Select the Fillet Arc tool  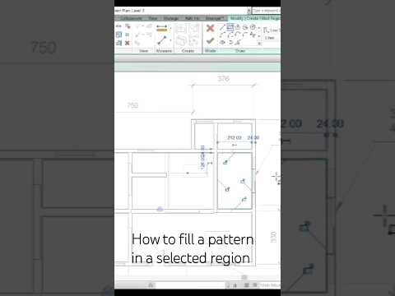pos(245,35)
